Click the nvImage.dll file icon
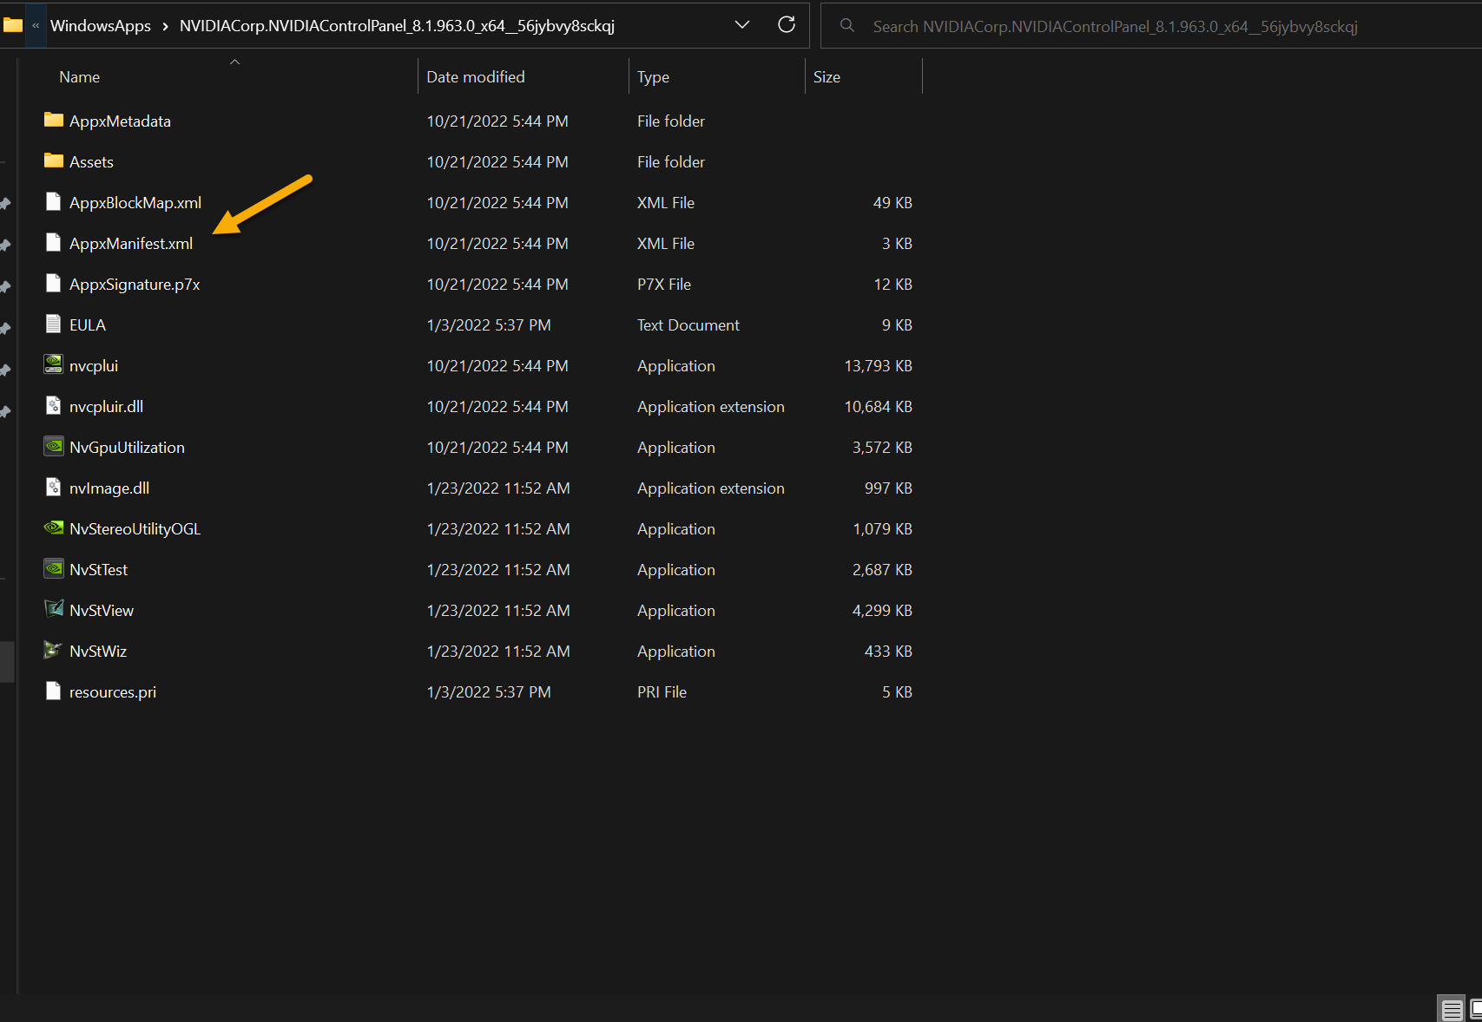This screenshot has width=1482, height=1022. (x=54, y=488)
